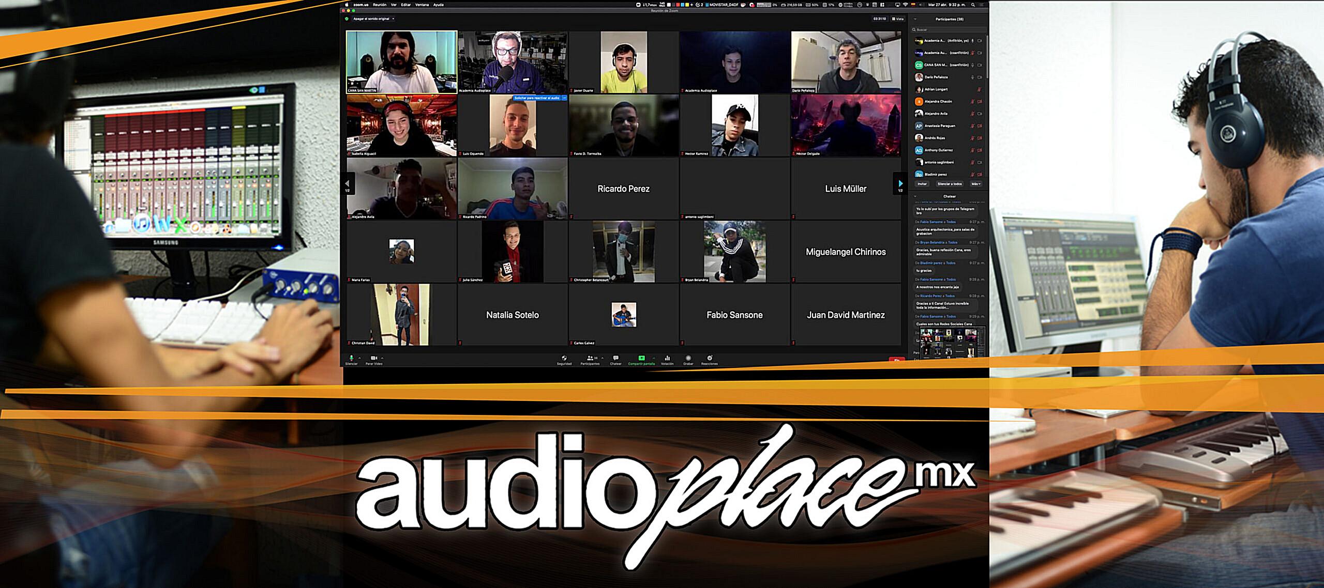Open the Ayuda menu
The image size is (1324, 588).
[439, 5]
